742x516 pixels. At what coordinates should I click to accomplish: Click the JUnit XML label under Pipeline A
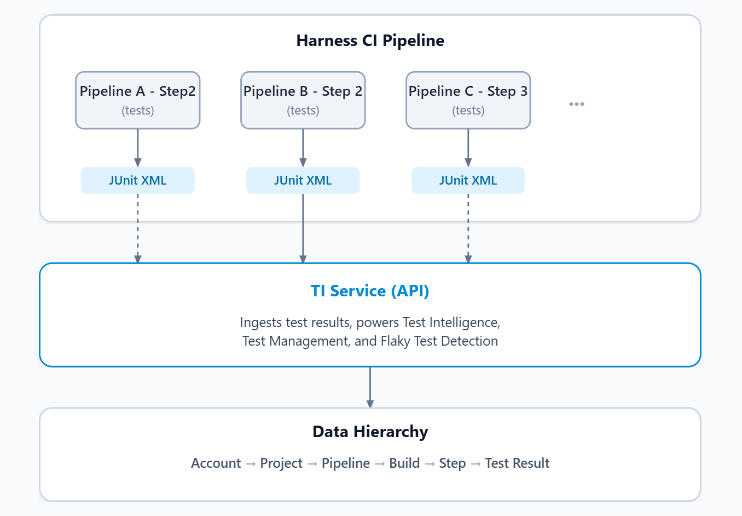click(x=138, y=181)
